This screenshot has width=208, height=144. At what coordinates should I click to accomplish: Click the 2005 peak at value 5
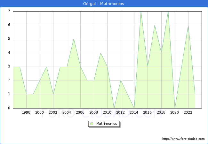(x=74, y=39)
